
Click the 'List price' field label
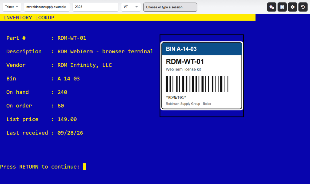click(22, 119)
